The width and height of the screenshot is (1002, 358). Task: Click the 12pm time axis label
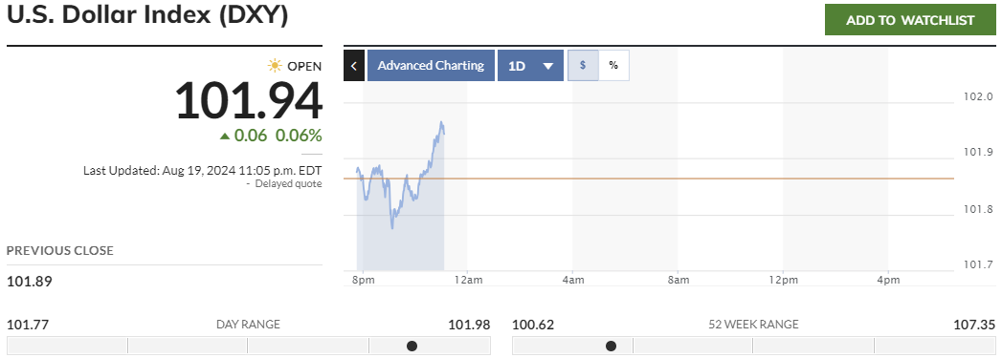[x=784, y=281]
